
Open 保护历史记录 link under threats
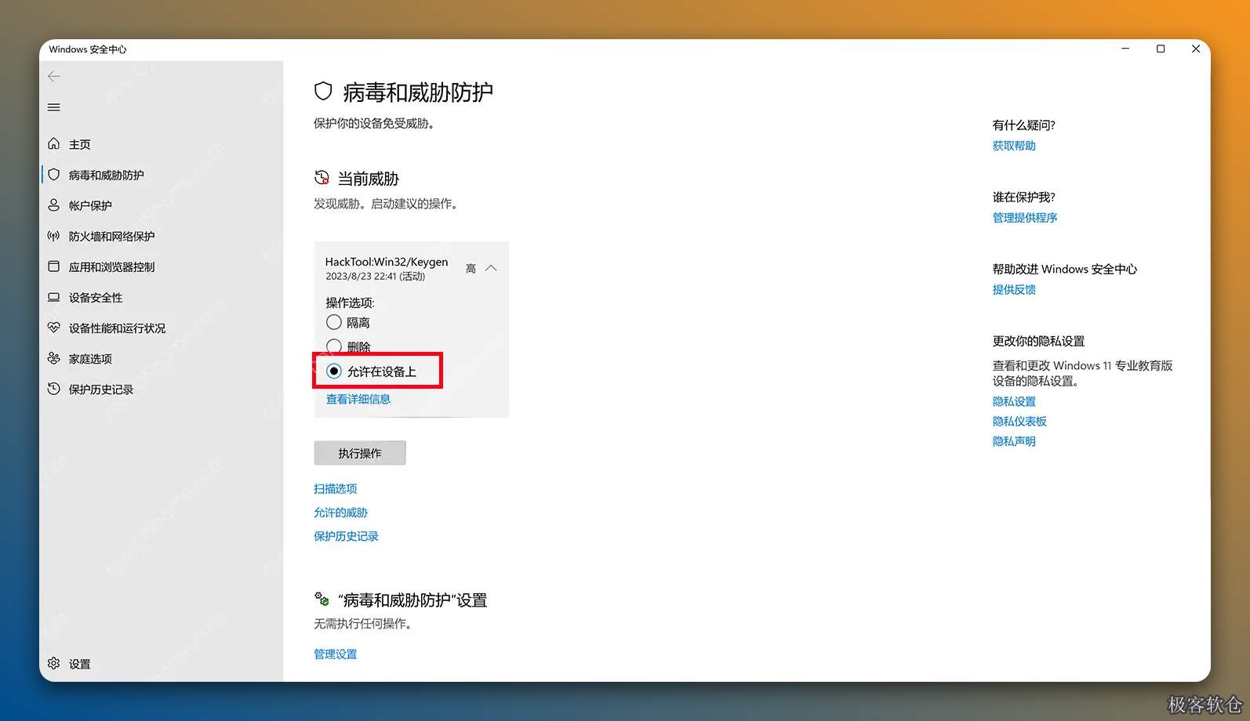[346, 536]
